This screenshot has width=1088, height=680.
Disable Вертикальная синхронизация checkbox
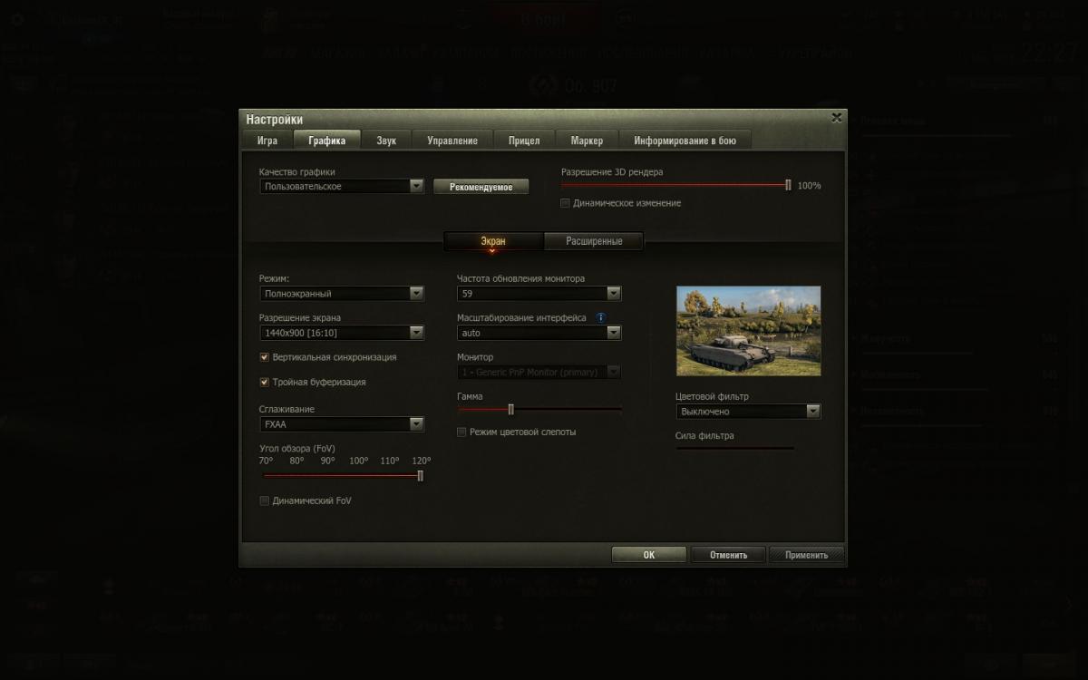(x=265, y=357)
